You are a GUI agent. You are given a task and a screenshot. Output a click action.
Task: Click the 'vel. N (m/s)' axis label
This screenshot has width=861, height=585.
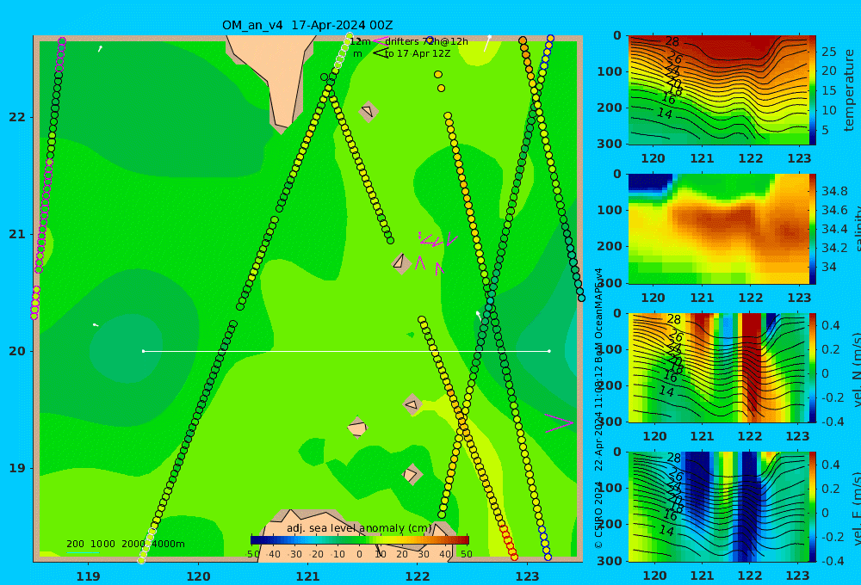pos(858,369)
